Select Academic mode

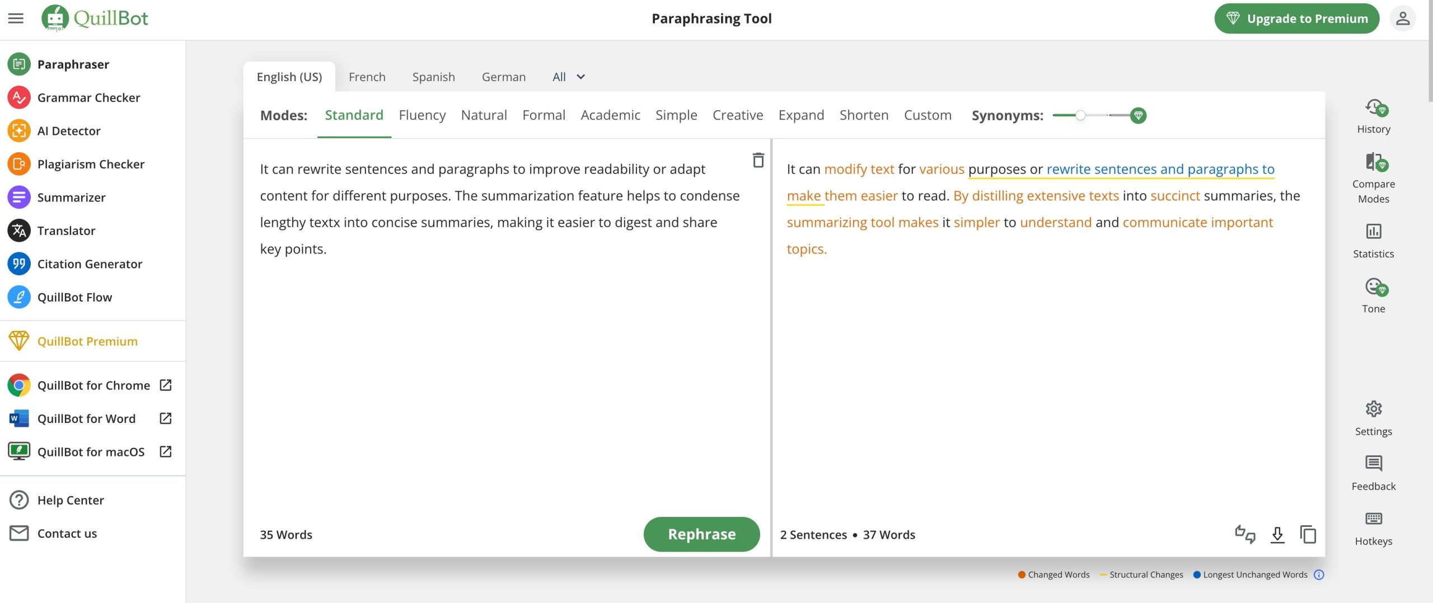[611, 115]
